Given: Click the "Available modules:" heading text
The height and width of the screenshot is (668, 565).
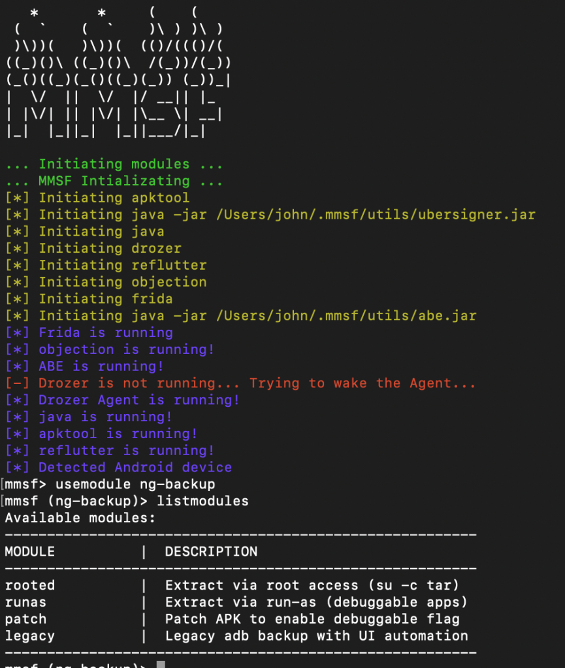Looking at the screenshot, I should [80, 518].
